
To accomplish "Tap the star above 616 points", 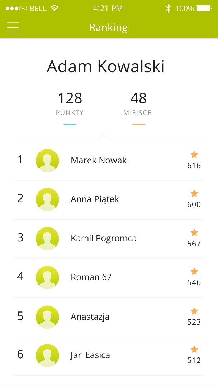I will click(x=194, y=155).
